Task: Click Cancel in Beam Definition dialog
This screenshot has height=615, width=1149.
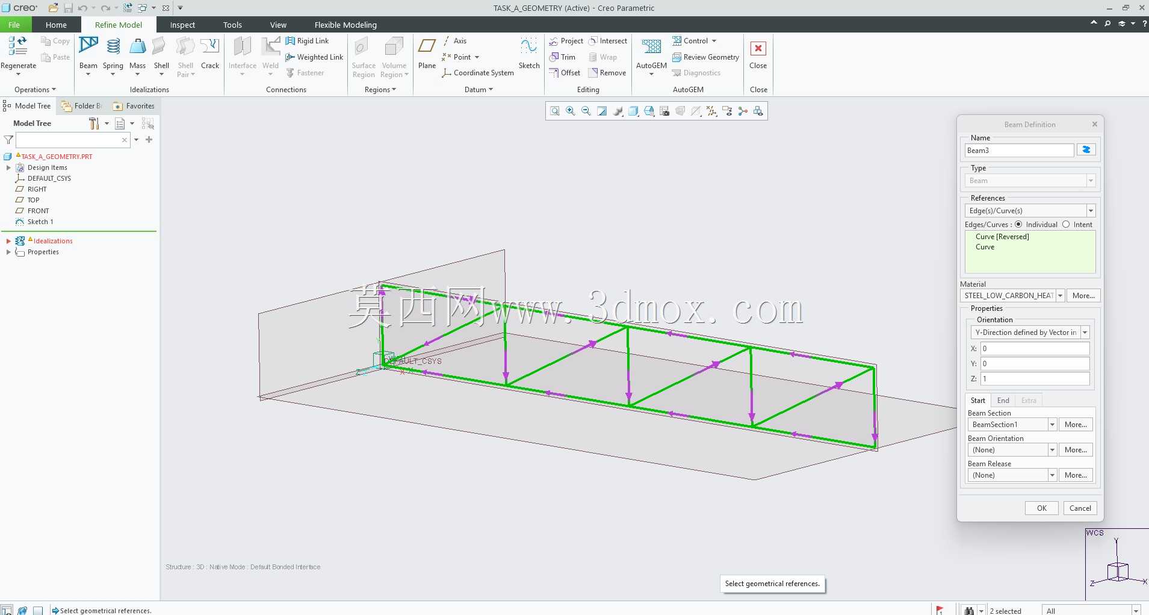Action: [x=1080, y=508]
